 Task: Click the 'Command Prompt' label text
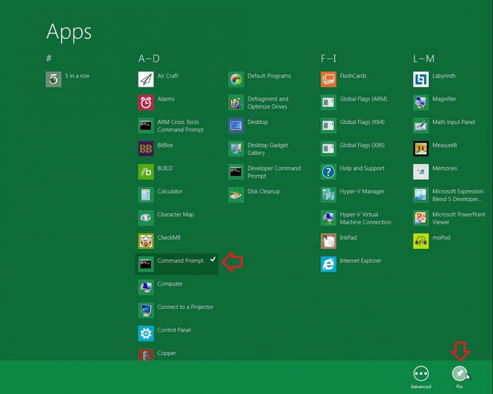181,261
